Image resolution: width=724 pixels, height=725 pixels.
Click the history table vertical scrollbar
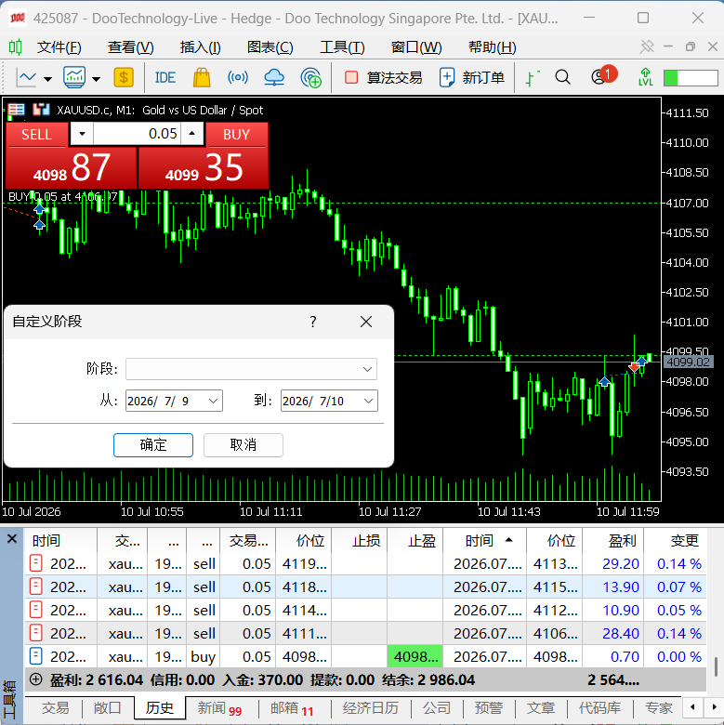tap(716, 666)
